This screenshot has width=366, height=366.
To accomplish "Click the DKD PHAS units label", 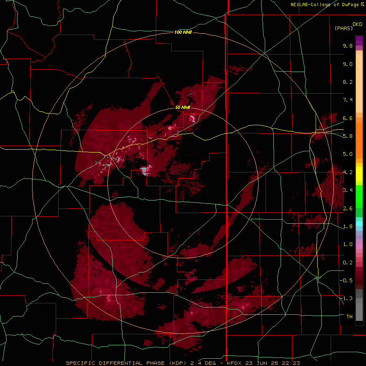I will [348, 26].
